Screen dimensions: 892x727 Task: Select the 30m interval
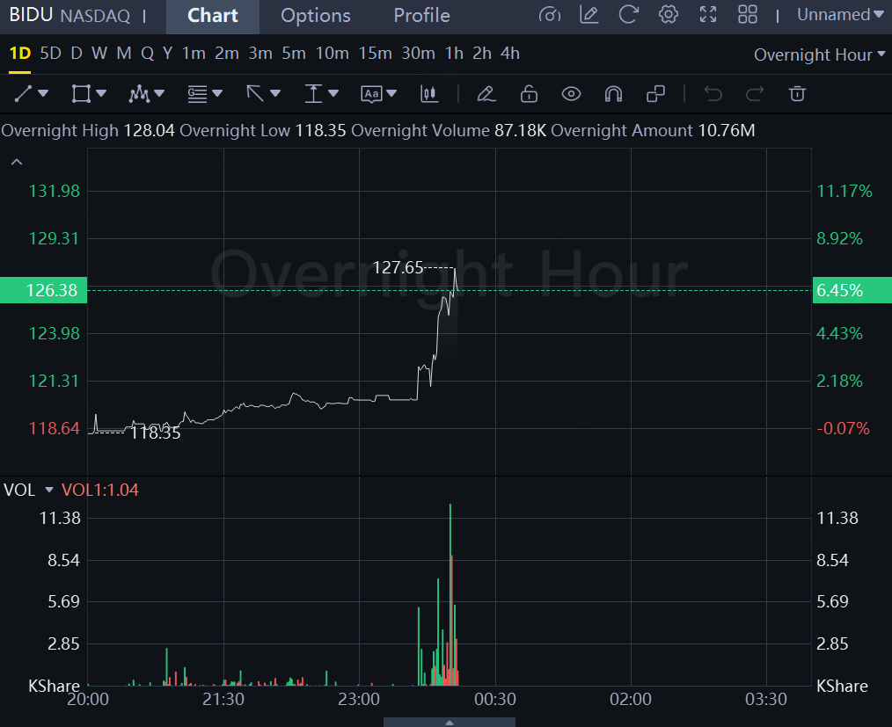click(x=418, y=54)
